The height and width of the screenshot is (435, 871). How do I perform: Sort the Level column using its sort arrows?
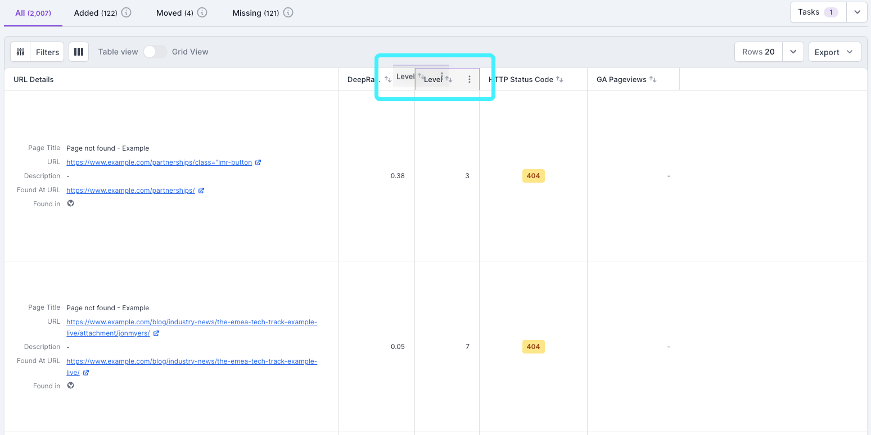448,79
